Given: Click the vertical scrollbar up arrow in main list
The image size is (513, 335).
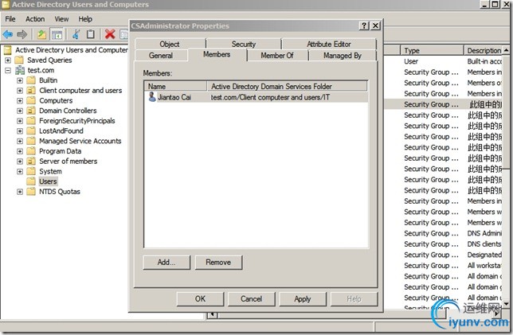Looking at the screenshot, I should coord(507,50).
